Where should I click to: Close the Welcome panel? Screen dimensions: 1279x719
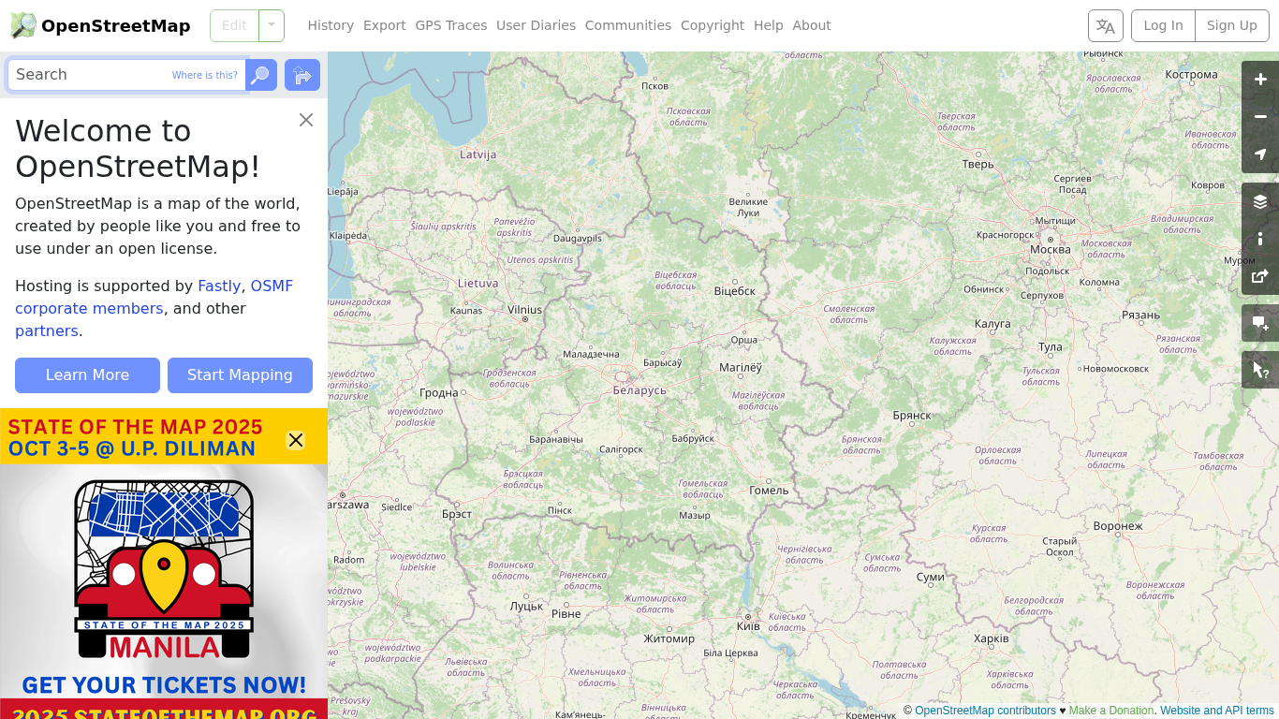(x=306, y=120)
